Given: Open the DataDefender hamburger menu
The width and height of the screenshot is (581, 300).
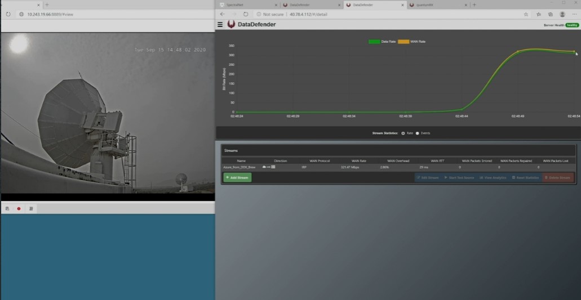Looking at the screenshot, I should [220, 25].
